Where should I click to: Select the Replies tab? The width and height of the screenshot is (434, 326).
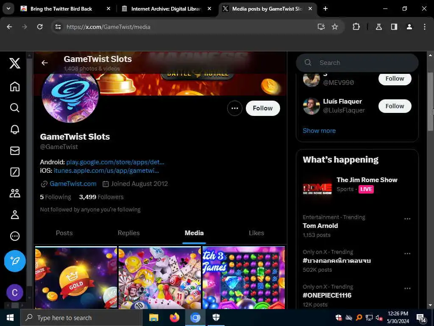click(x=129, y=233)
